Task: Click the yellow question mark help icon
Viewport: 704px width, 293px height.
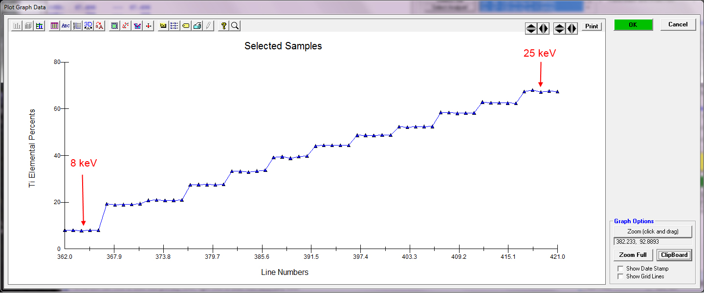Action: (x=223, y=26)
